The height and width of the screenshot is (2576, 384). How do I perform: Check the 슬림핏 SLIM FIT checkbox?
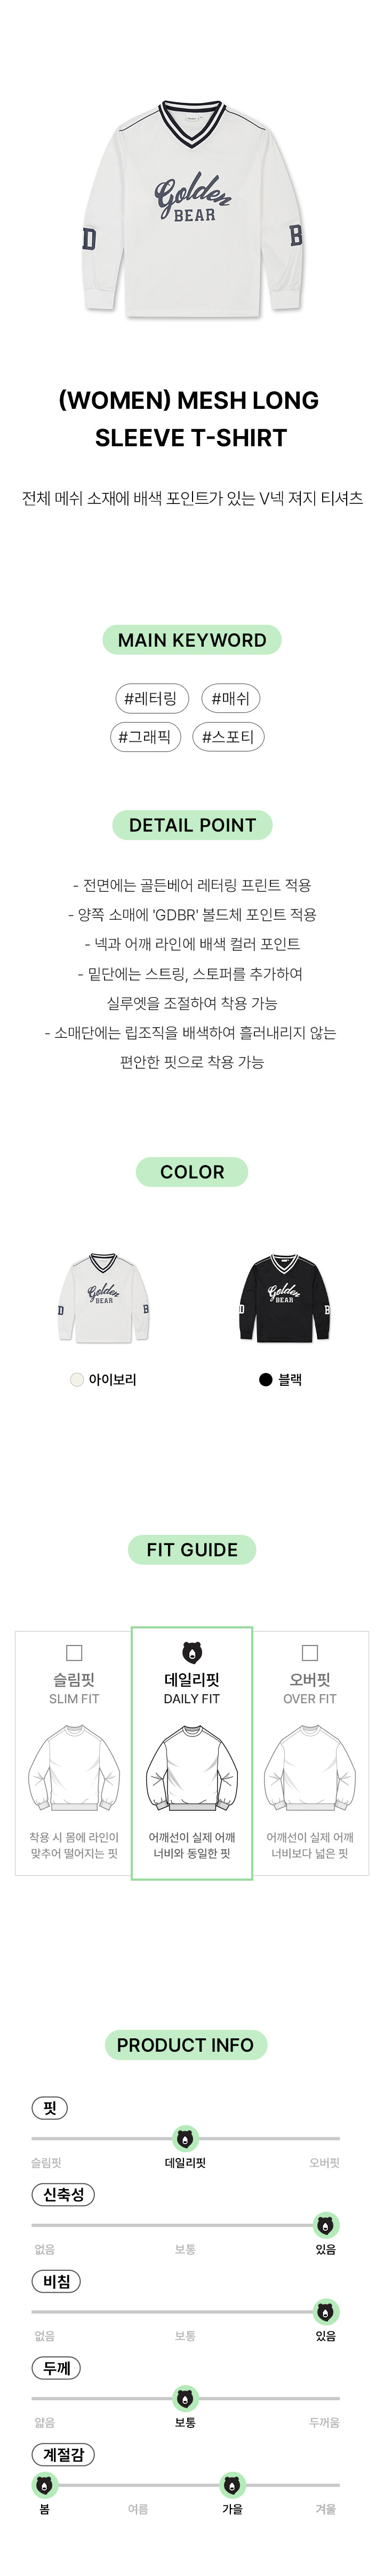(x=74, y=1653)
